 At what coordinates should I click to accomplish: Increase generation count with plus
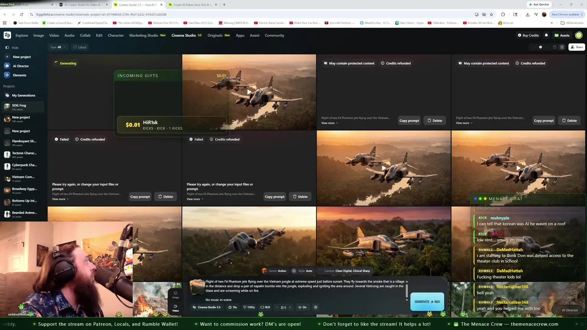point(290,307)
